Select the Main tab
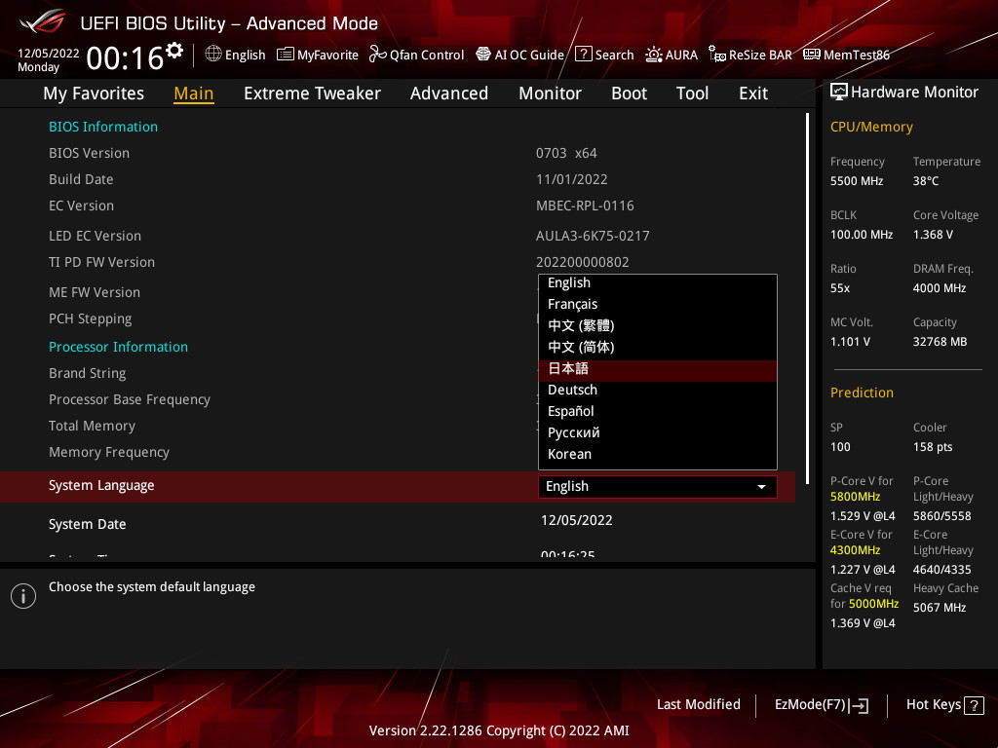This screenshot has width=998, height=748. pos(194,93)
